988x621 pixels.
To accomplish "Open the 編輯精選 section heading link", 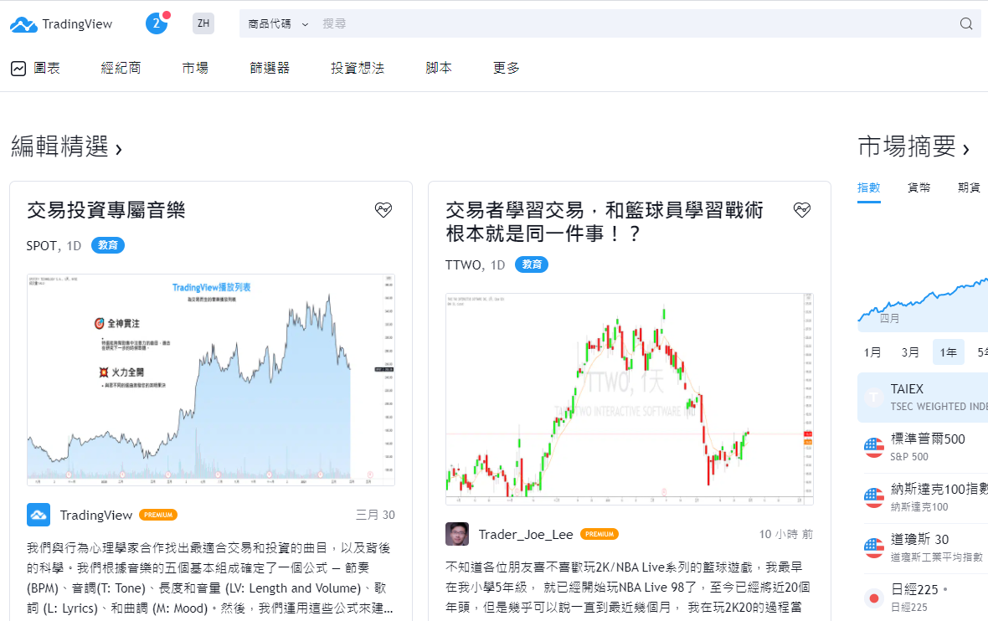I will click(66, 146).
